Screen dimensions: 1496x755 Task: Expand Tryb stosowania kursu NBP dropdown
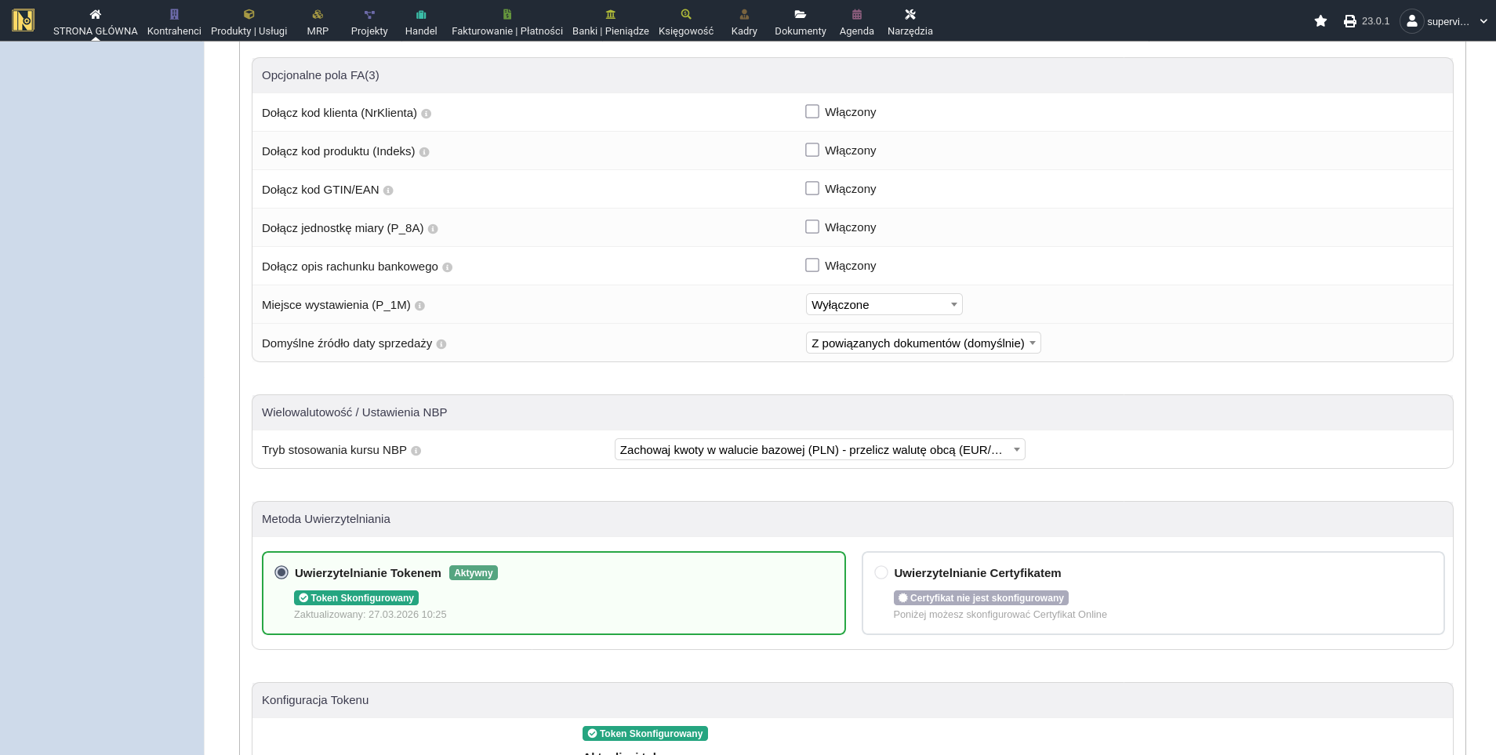coord(819,450)
